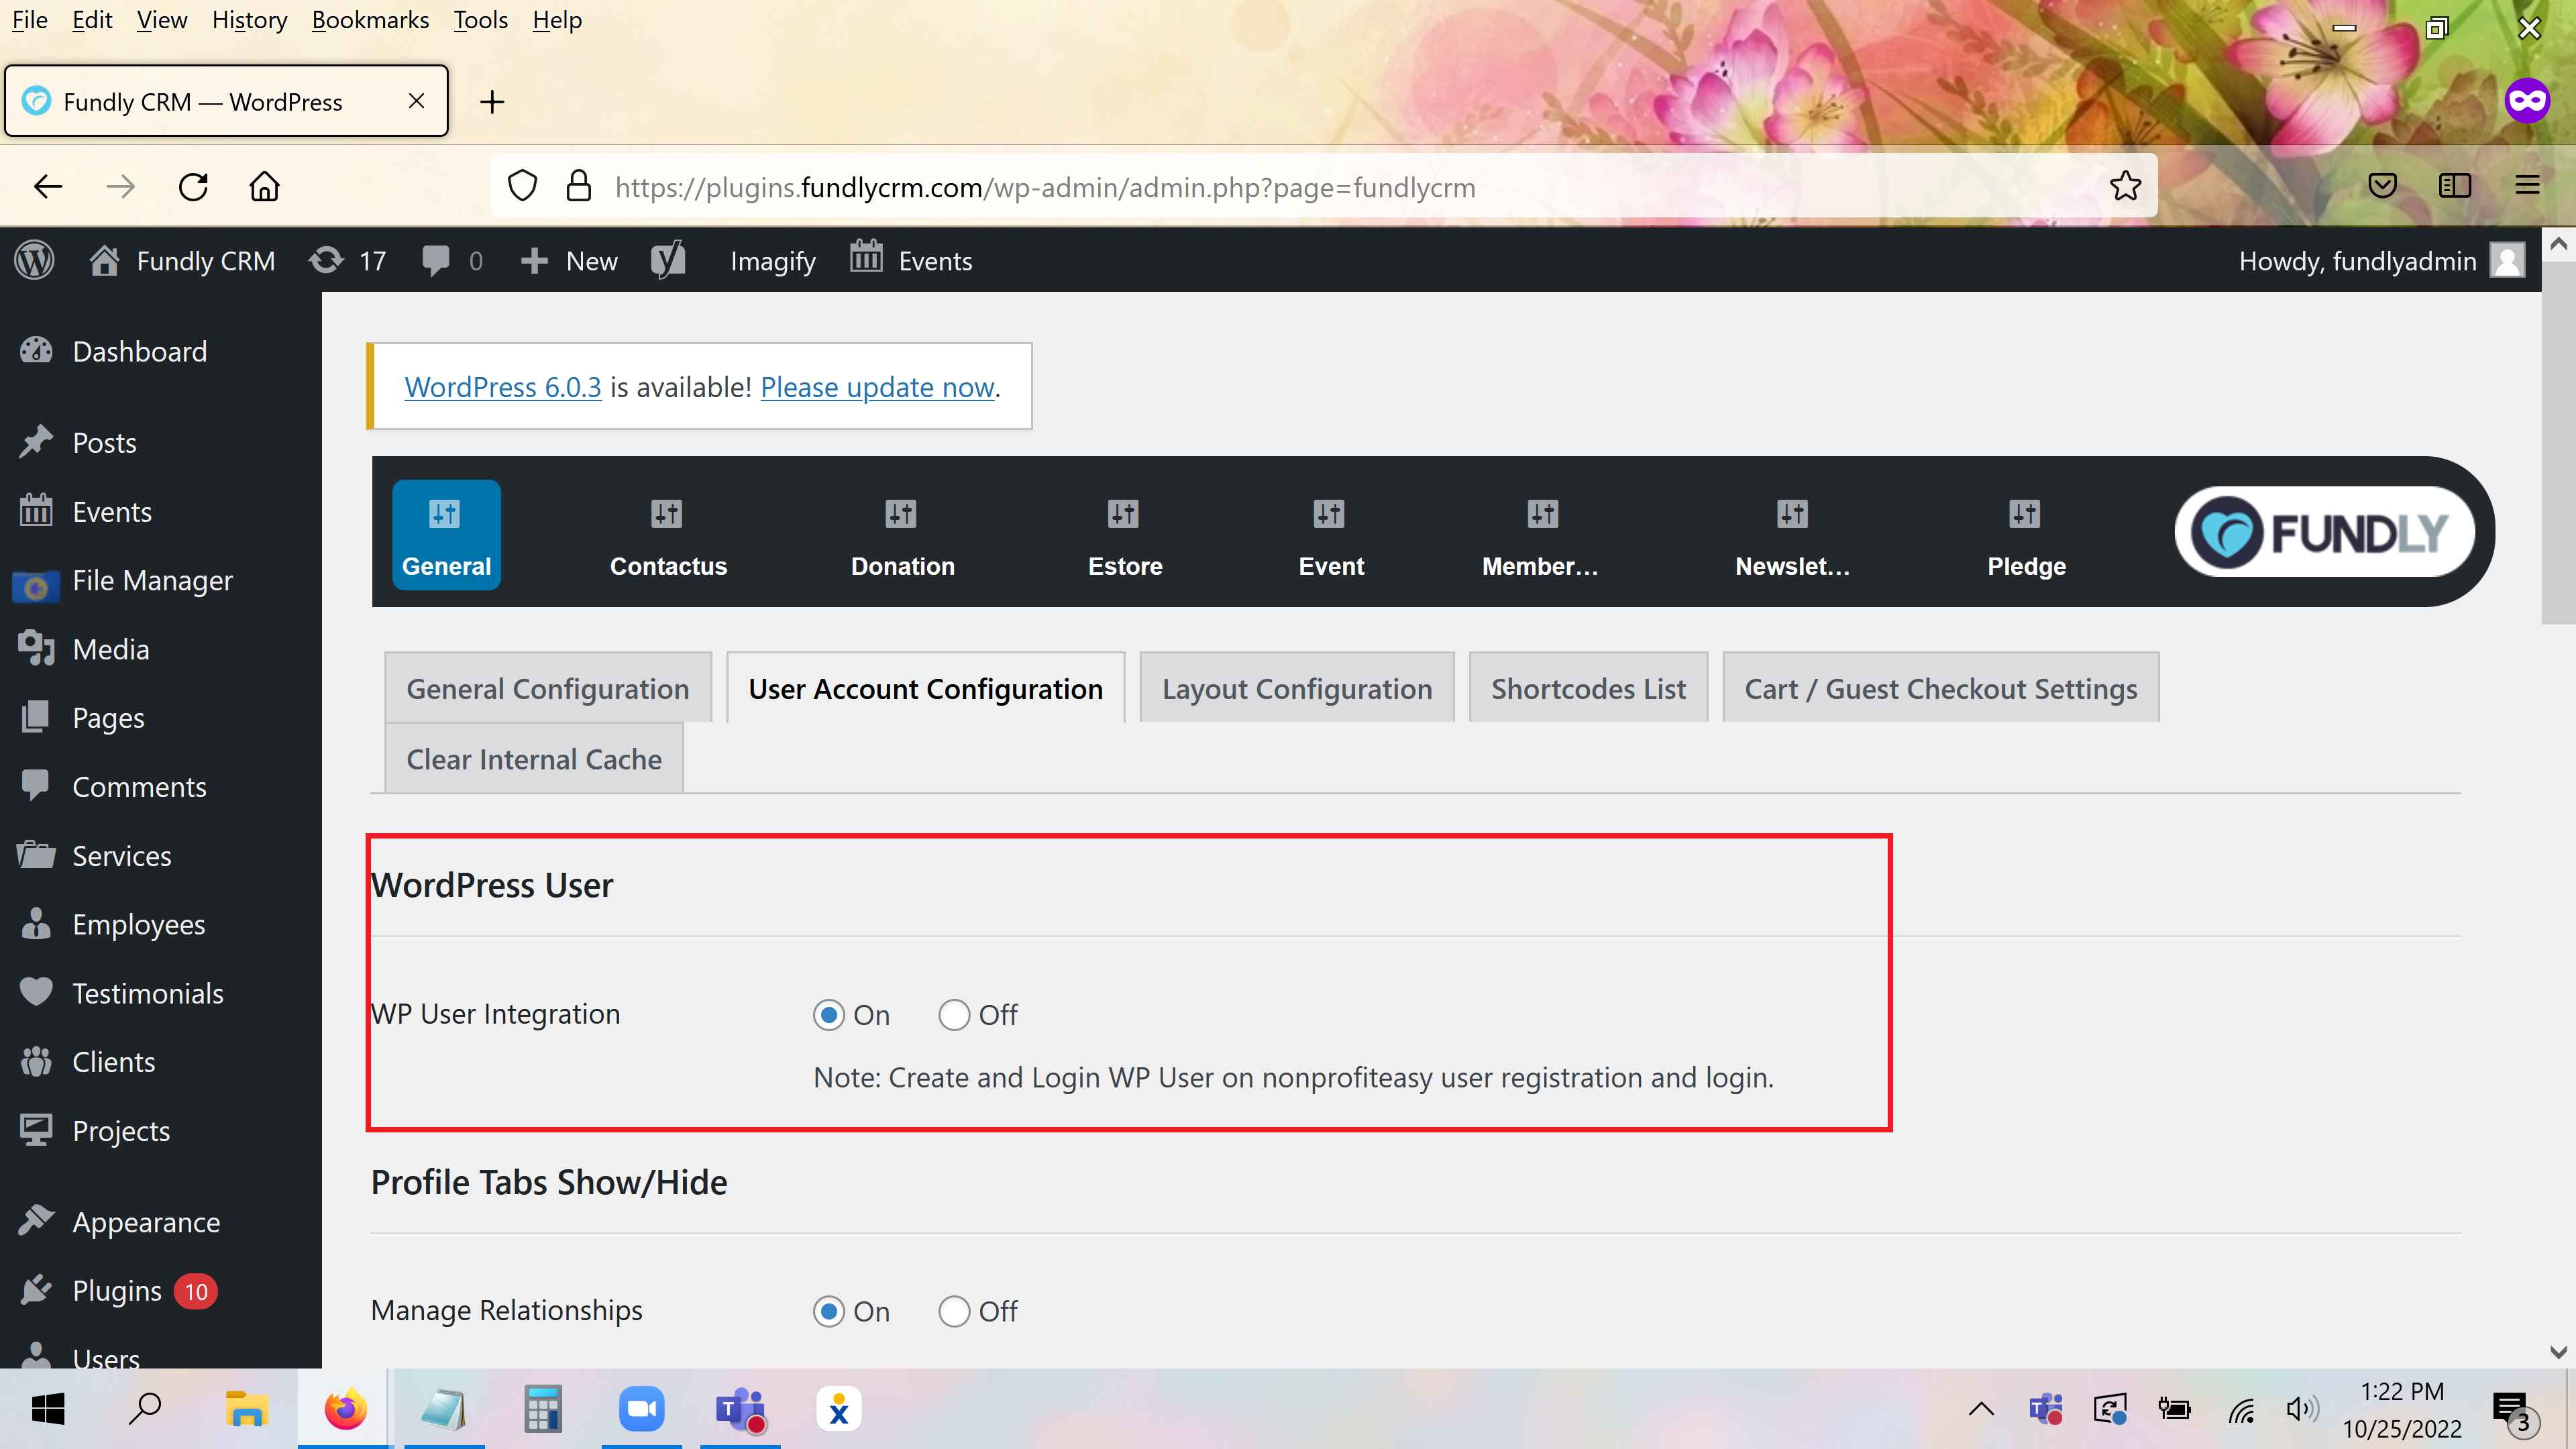
Task: Click the Projects monitor icon
Action: tap(37, 1131)
